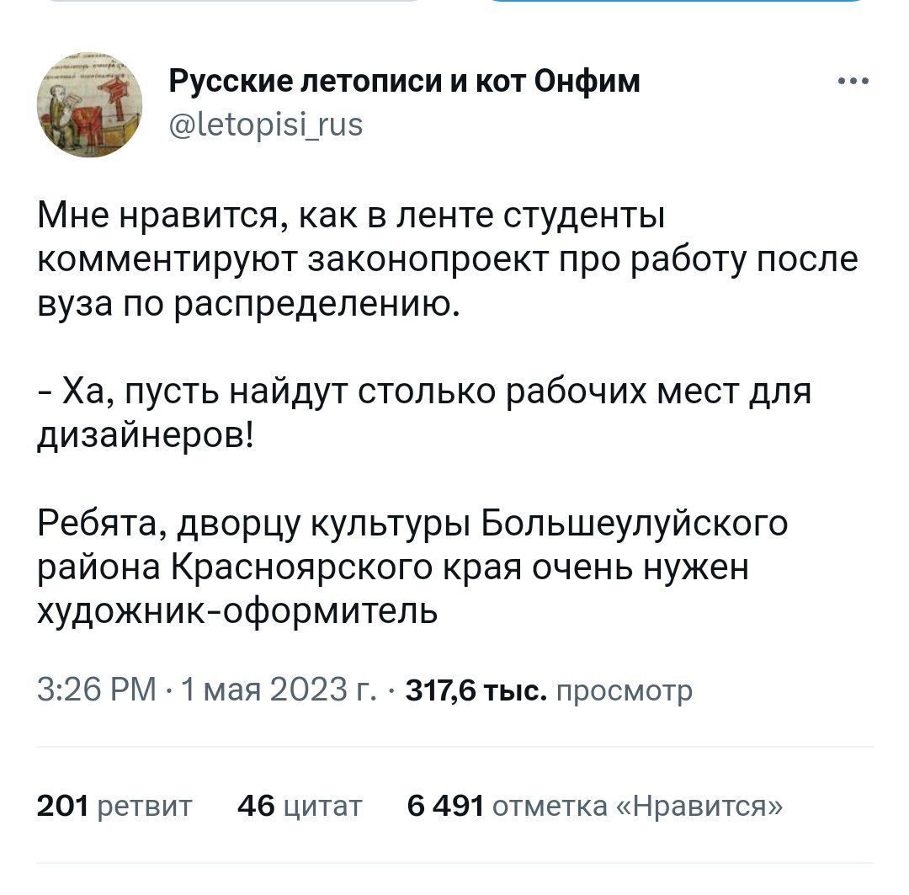Show the "46 цитат" quote tweets
The height and width of the screenshot is (895, 909).
coord(300,807)
